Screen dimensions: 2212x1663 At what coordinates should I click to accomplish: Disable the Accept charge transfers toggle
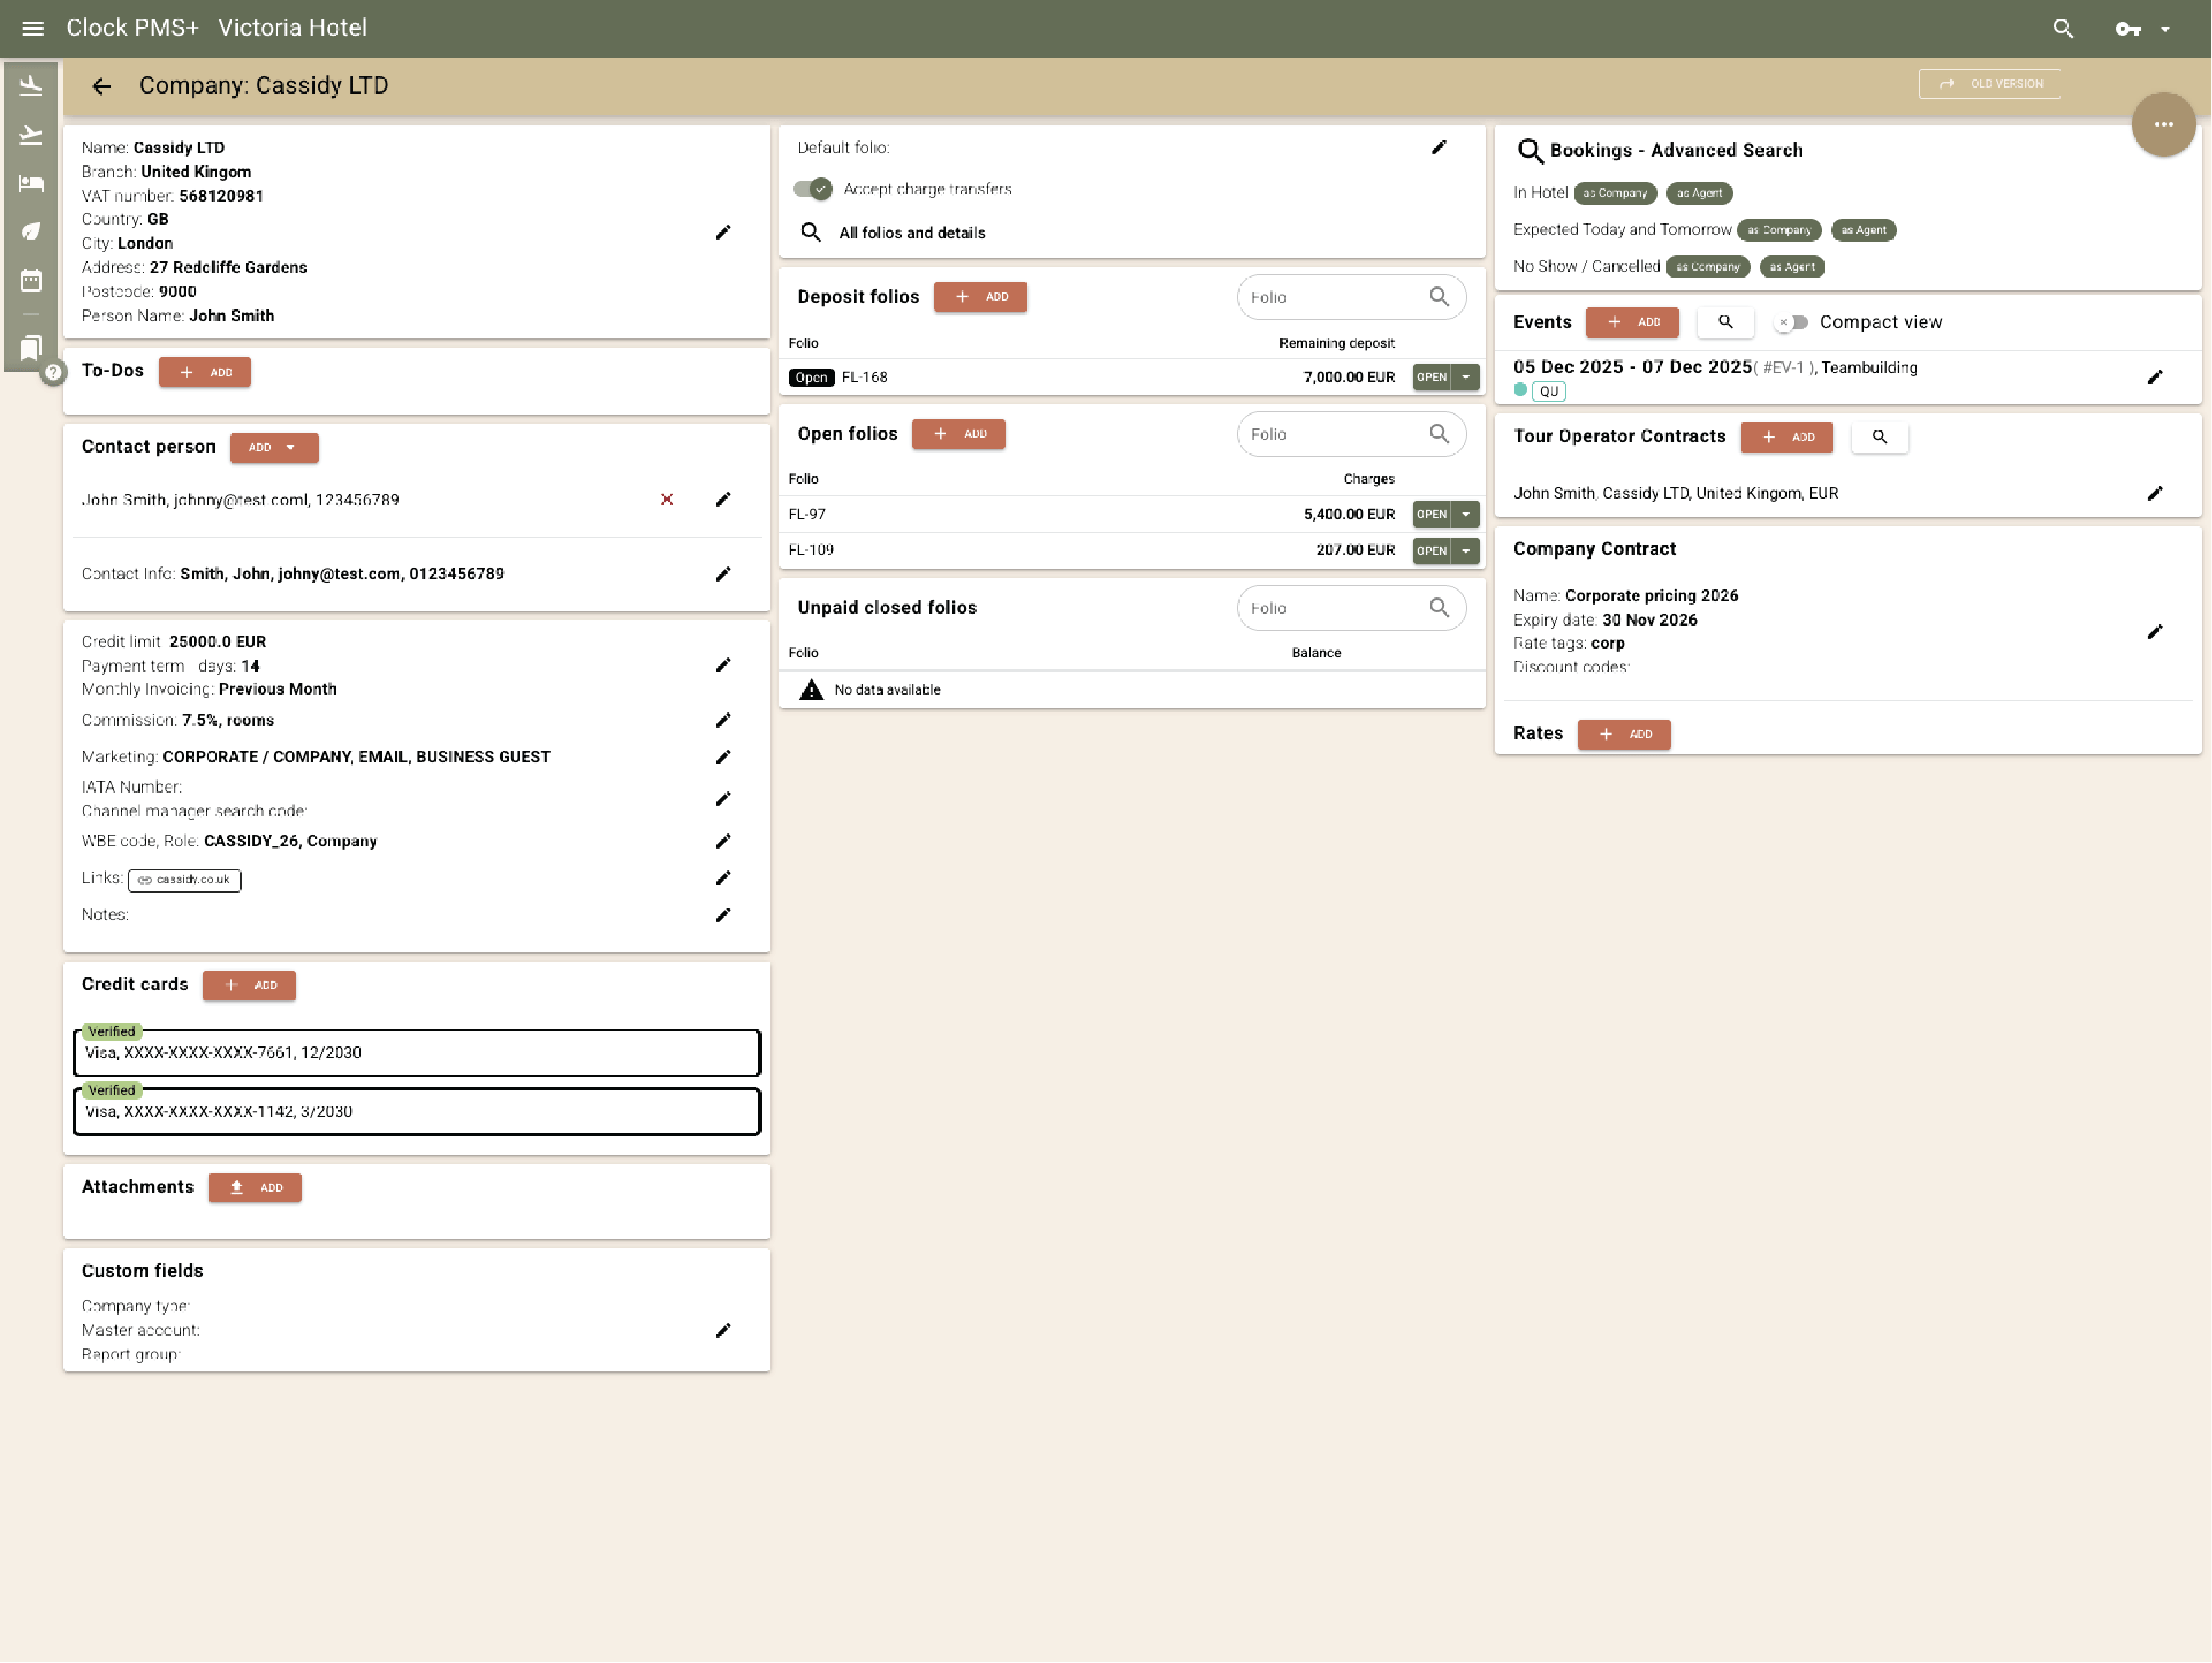tap(812, 188)
